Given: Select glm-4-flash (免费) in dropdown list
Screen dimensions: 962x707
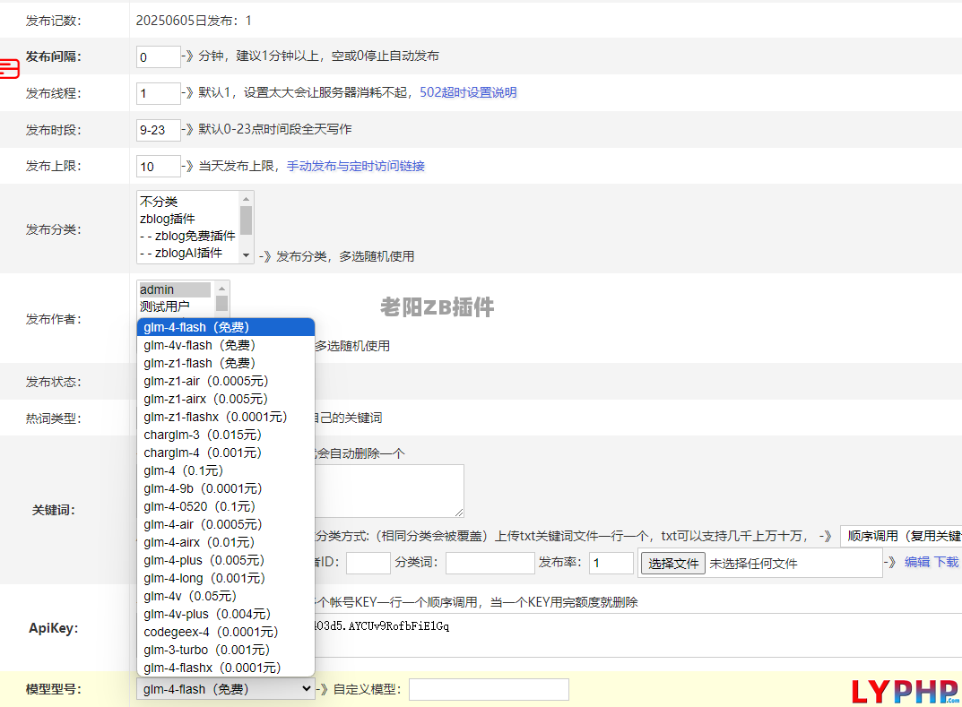Looking at the screenshot, I should coord(226,327).
